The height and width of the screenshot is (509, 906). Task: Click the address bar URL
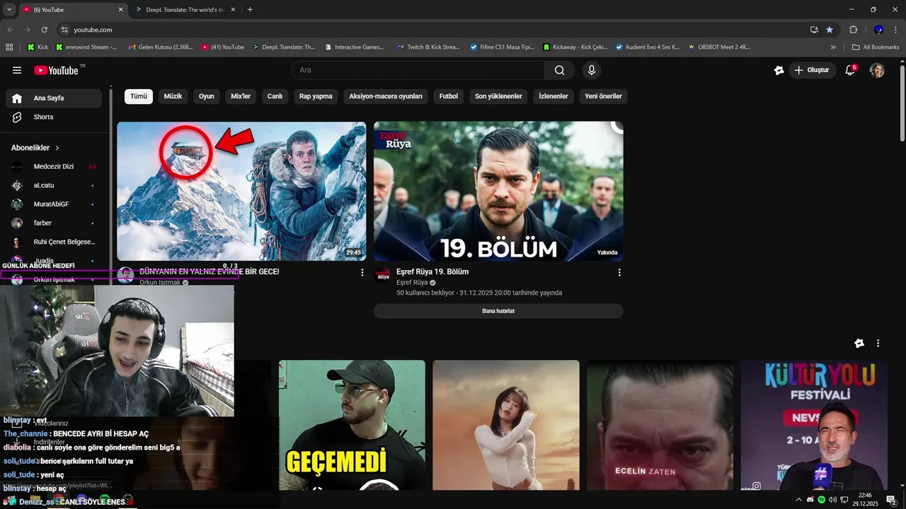(93, 30)
